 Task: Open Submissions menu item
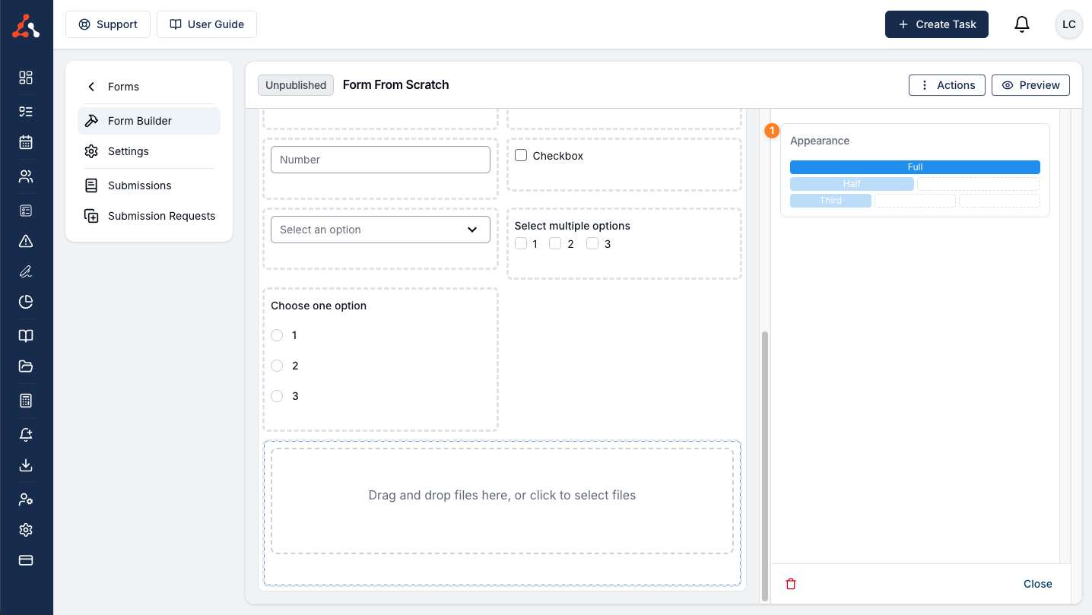pyautogui.click(x=149, y=185)
